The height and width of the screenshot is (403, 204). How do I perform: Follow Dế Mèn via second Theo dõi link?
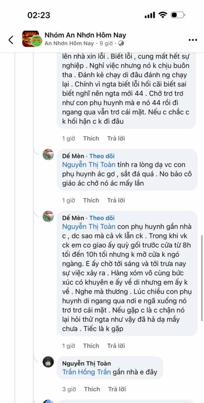(102, 218)
